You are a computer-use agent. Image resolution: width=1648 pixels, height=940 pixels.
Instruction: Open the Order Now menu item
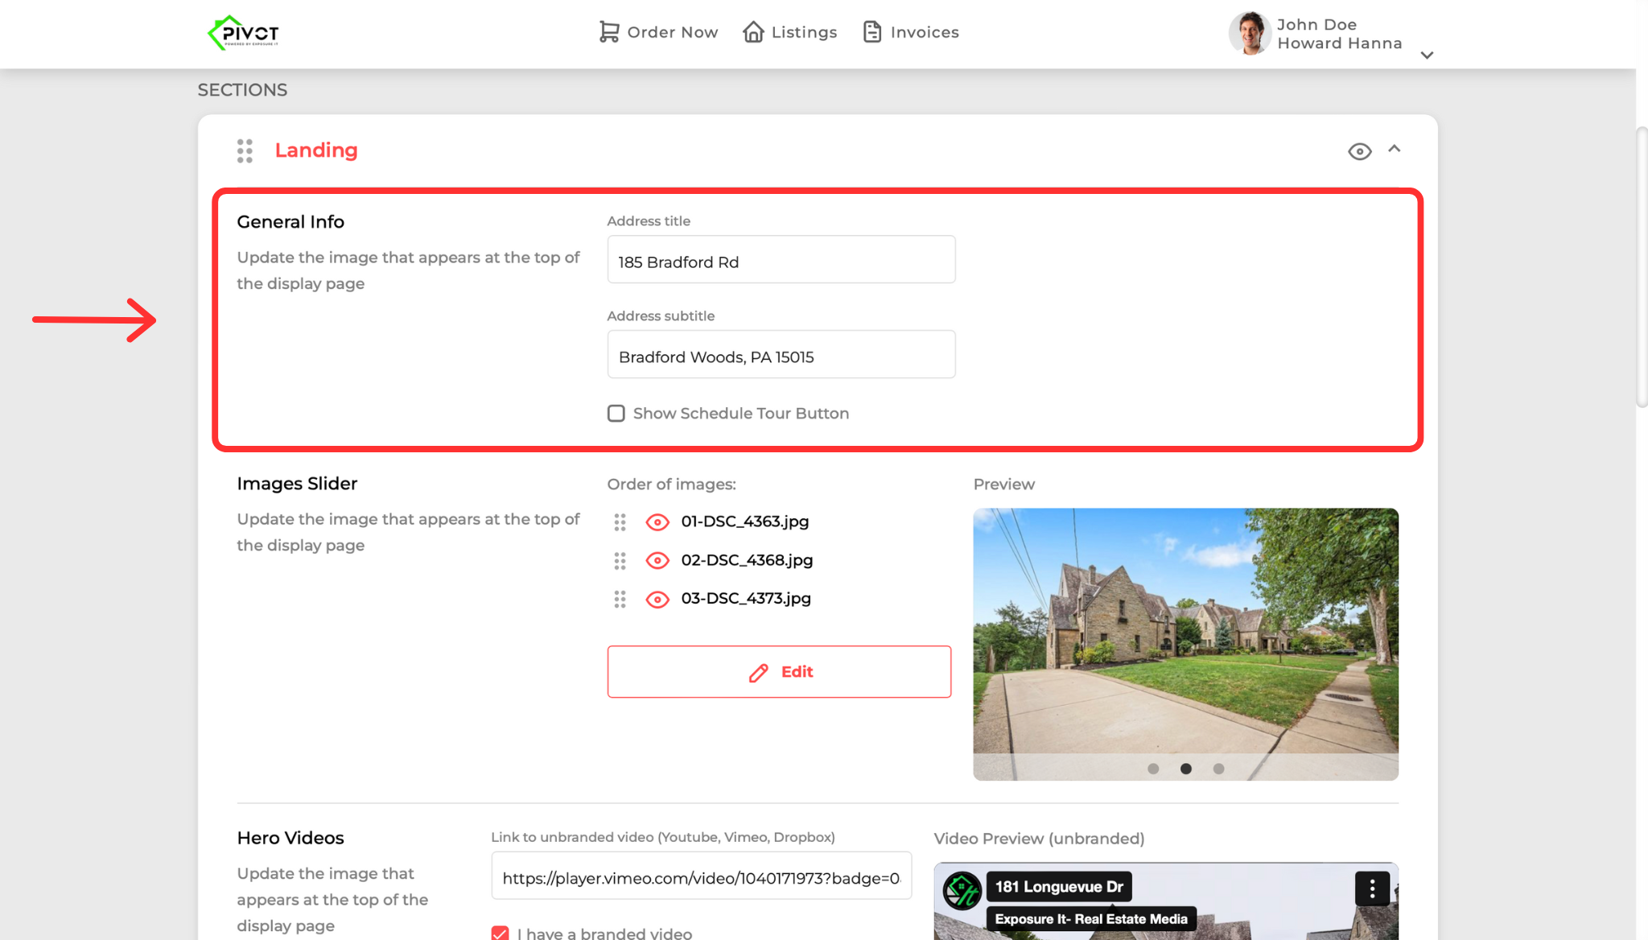tap(658, 32)
